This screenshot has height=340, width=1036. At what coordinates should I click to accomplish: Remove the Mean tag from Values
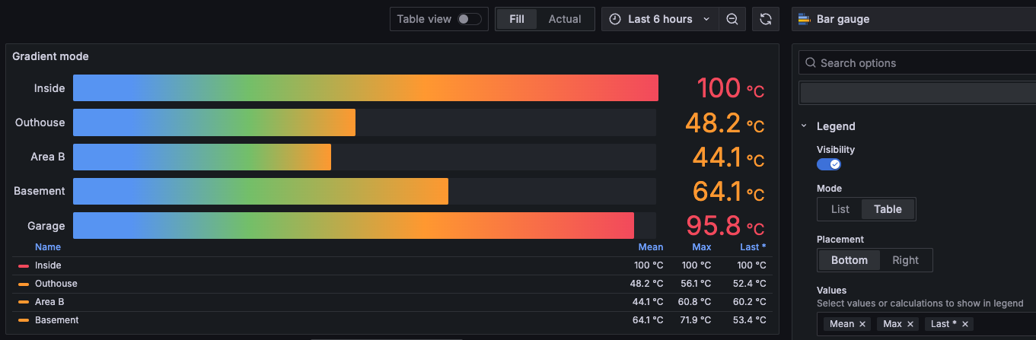[862, 324]
